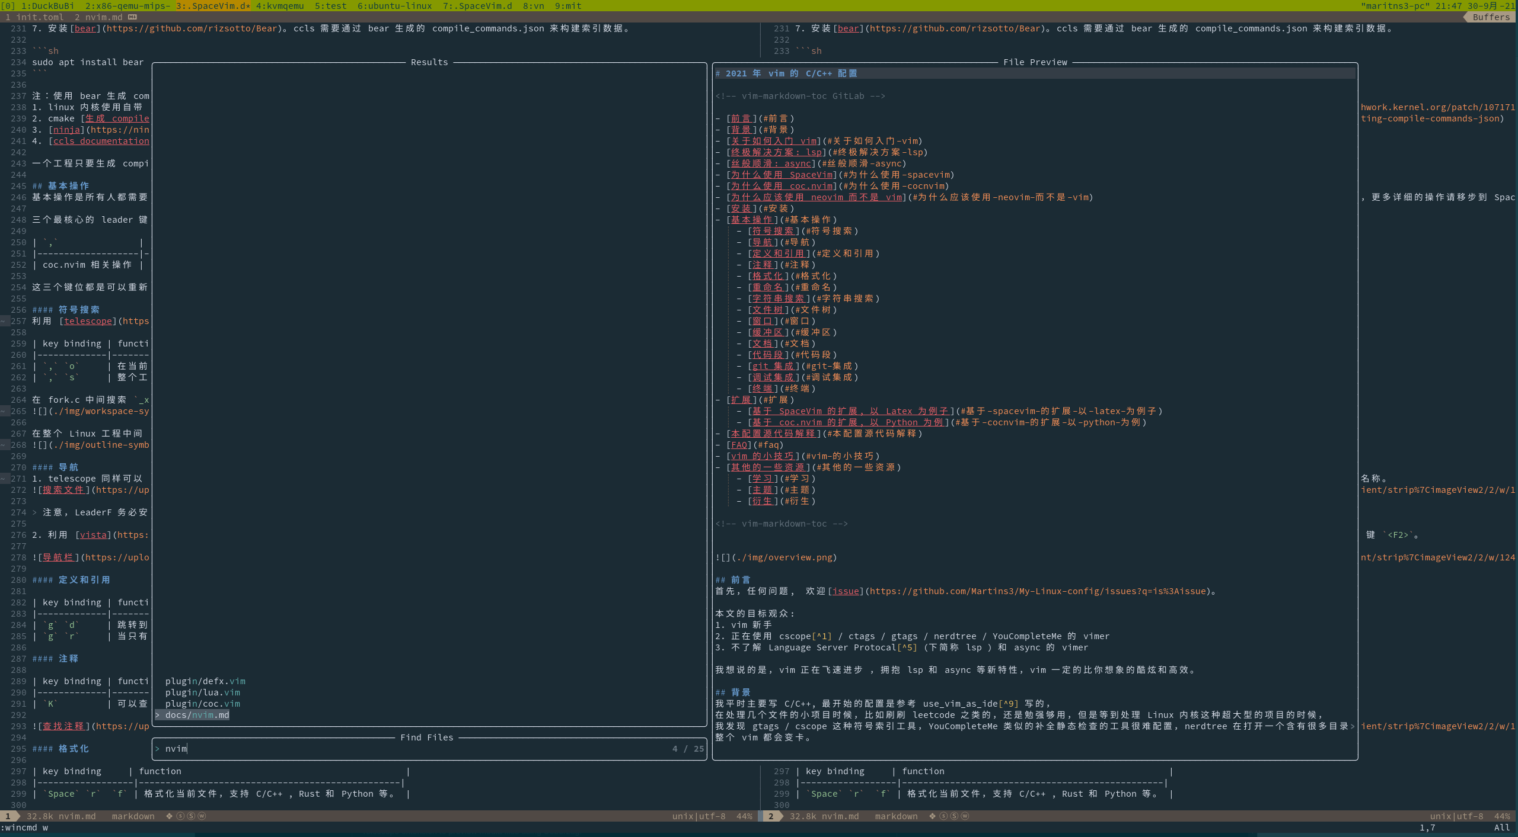This screenshot has width=1518, height=837.
Task: Click the issue link in preview text
Action: (846, 591)
